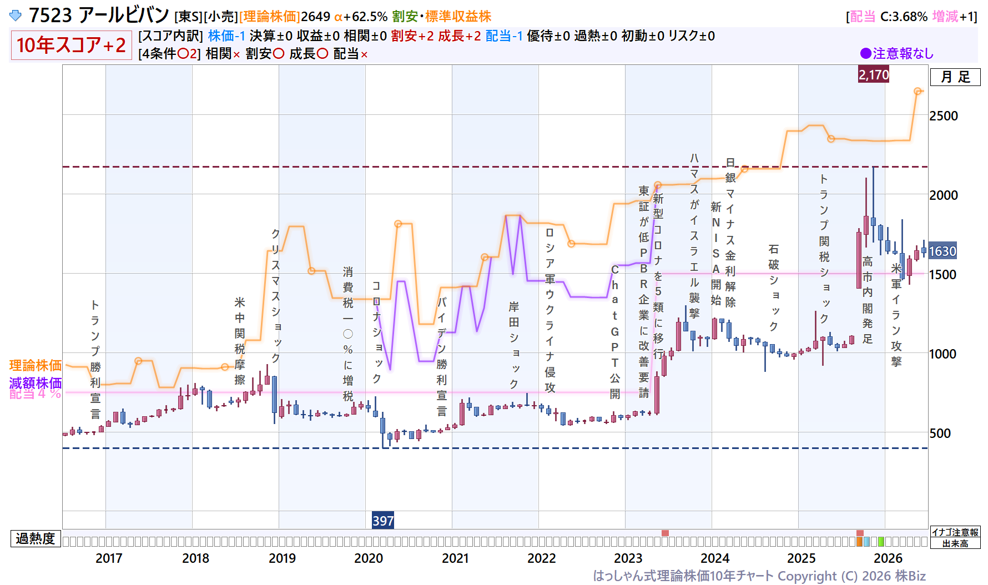Click the 優待±0 score item
Image resolution: width=988 pixels, height=585 pixels.
coord(548,36)
